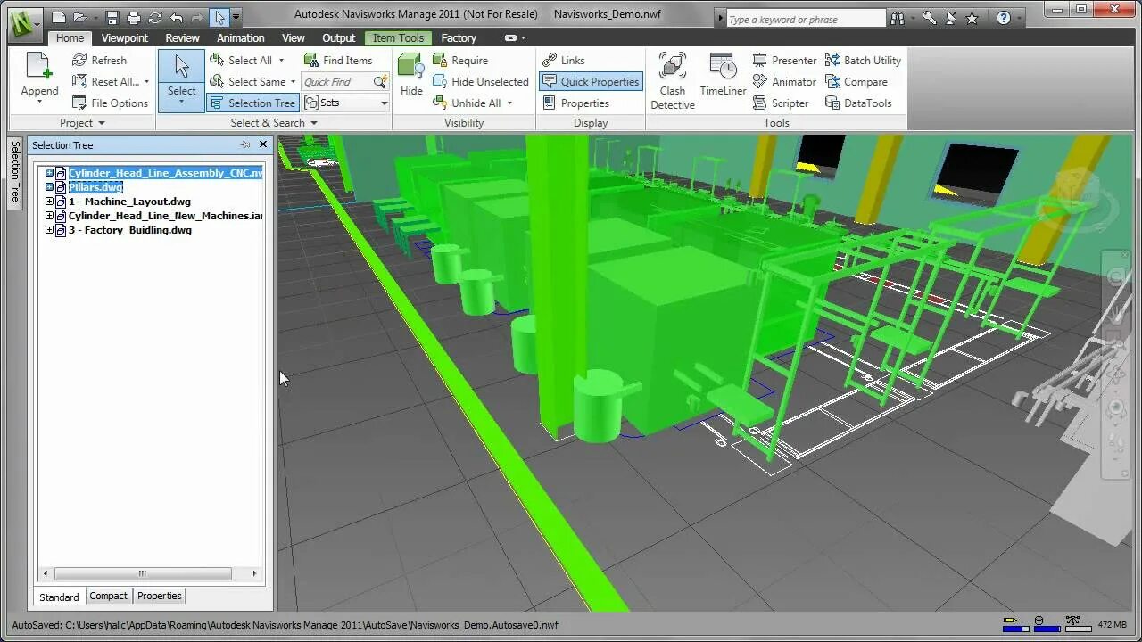Click Hide Unselected
The image size is (1142, 642).
[481, 81]
